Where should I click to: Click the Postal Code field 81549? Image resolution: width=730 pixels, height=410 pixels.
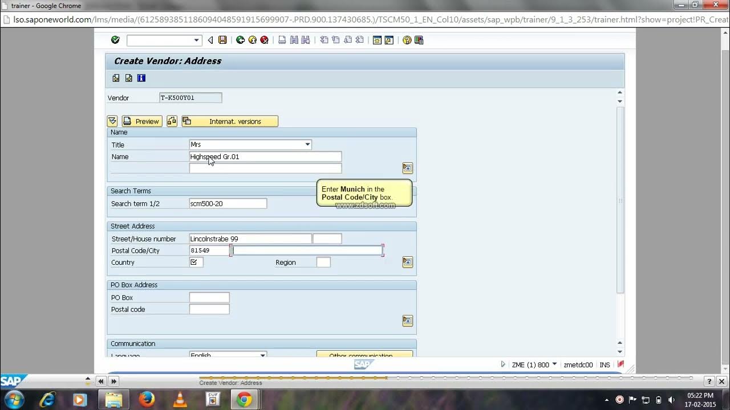click(209, 251)
